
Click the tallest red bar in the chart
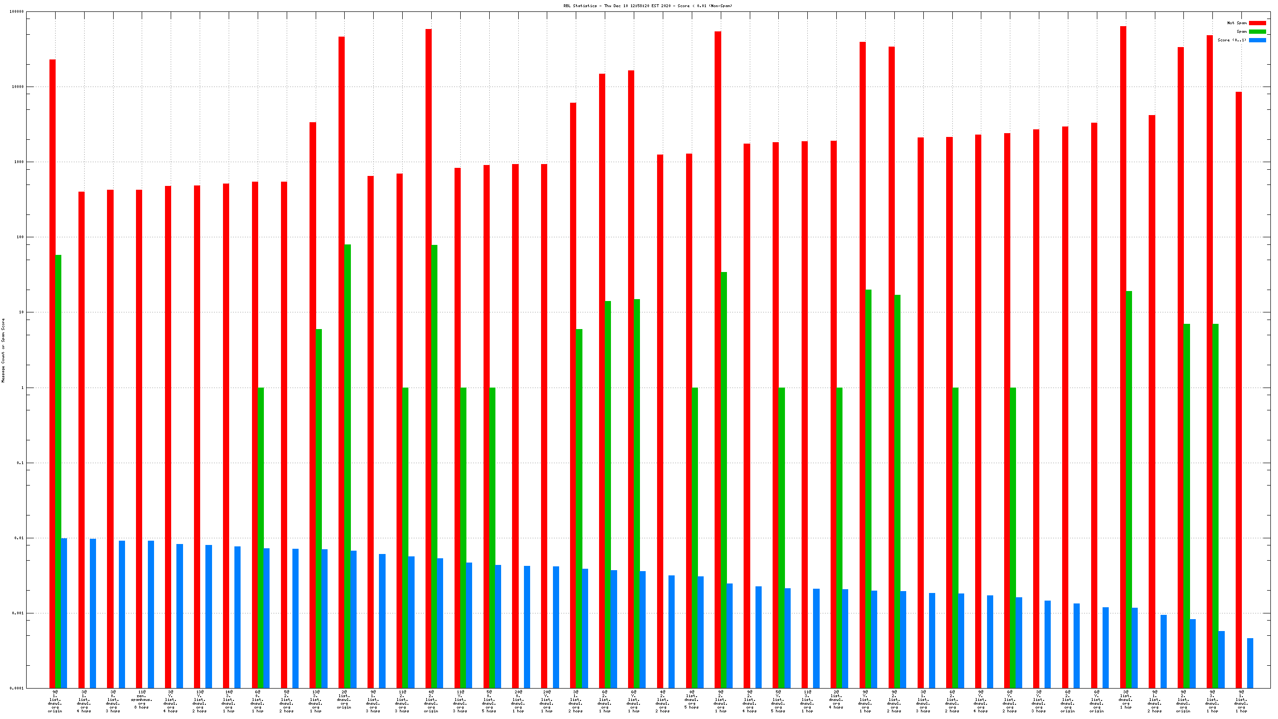coord(1123,347)
